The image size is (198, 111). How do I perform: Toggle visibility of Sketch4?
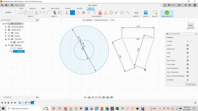coord(11,51)
